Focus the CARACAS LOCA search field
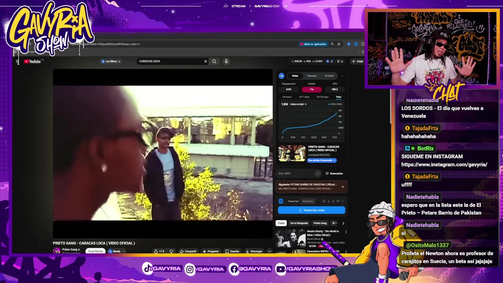 [x=170, y=61]
